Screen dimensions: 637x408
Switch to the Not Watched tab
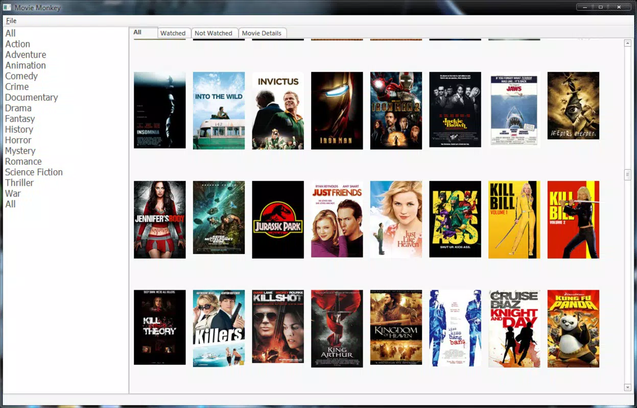[x=214, y=33]
